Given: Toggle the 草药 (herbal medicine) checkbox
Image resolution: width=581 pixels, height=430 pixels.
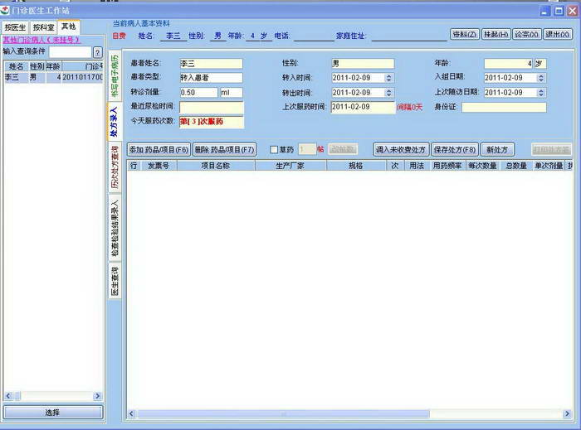Looking at the screenshot, I should (274, 150).
